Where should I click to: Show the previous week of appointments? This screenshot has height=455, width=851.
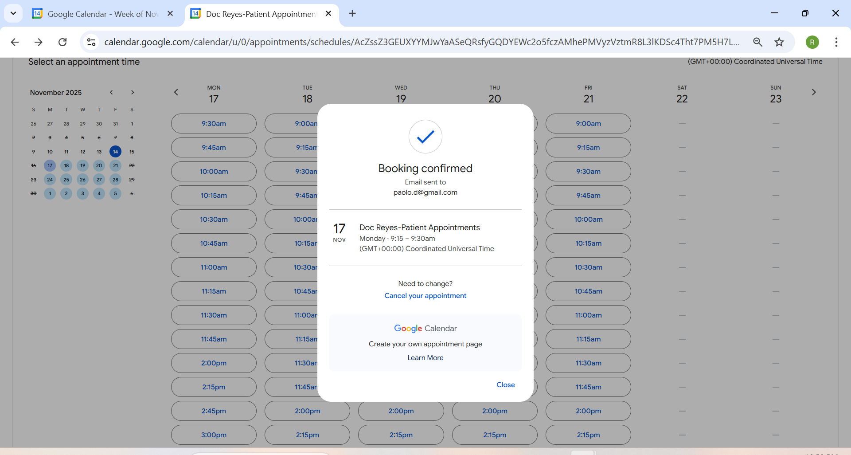point(176,92)
